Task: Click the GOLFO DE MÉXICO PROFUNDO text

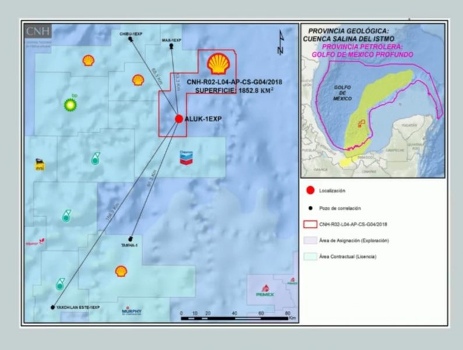Action: coord(363,55)
